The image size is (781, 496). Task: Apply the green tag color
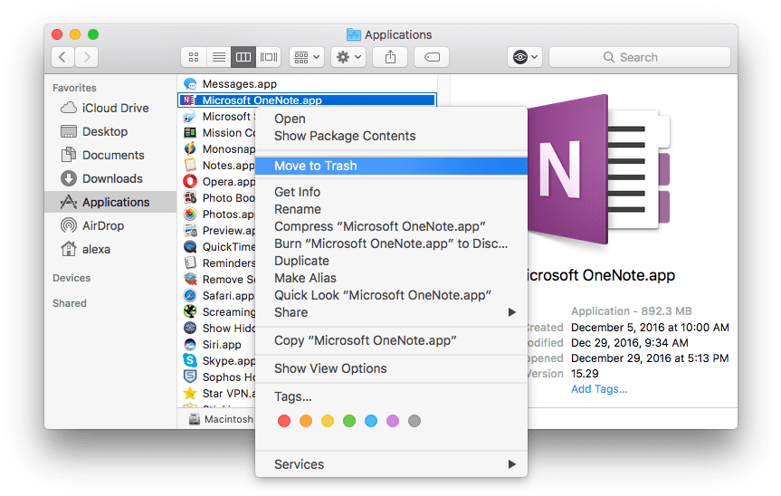click(x=349, y=421)
